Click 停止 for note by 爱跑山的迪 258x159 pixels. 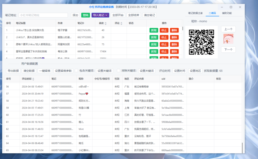164,37
